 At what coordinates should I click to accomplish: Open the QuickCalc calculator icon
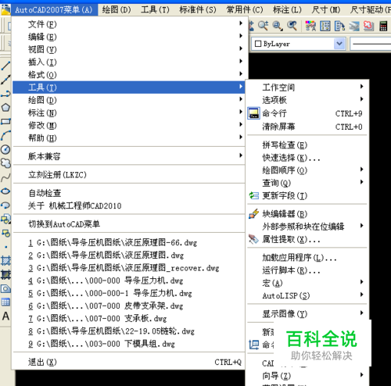coord(383,26)
